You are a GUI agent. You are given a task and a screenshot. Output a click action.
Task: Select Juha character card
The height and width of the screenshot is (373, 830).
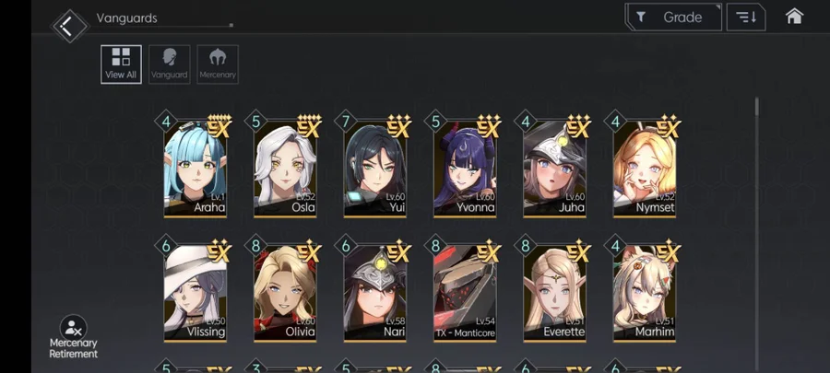[x=555, y=168]
